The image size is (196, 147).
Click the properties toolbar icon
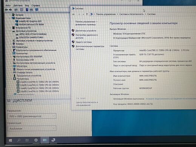21,10
